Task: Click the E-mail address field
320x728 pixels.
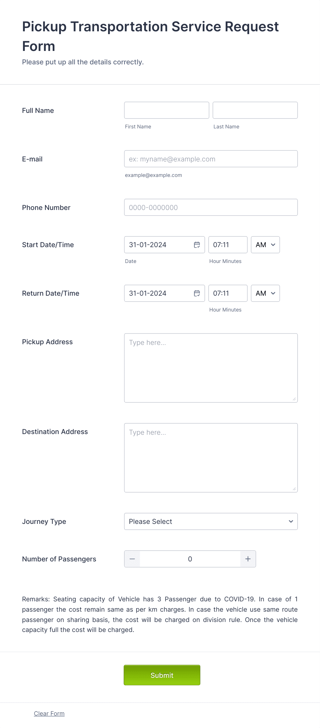Action: pyautogui.click(x=211, y=159)
